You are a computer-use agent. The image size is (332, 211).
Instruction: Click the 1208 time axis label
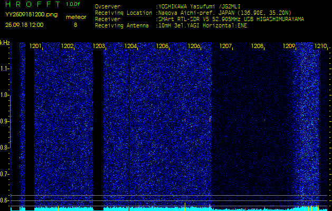tap(257, 46)
